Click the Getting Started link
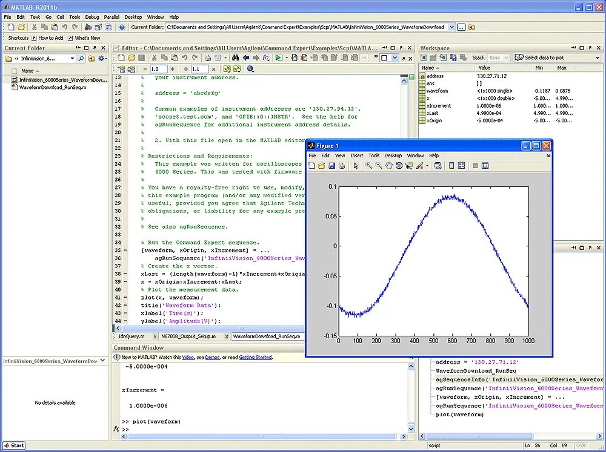Viewport: 606px width, 452px height. 255,358
